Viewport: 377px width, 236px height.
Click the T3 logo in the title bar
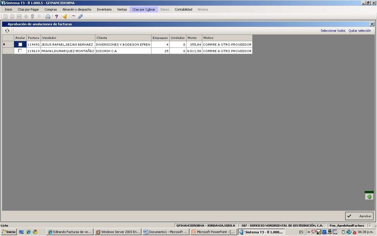point(3,3)
